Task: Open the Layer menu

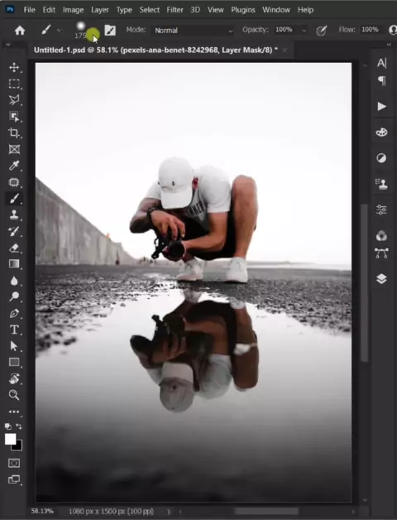Action: pos(100,10)
